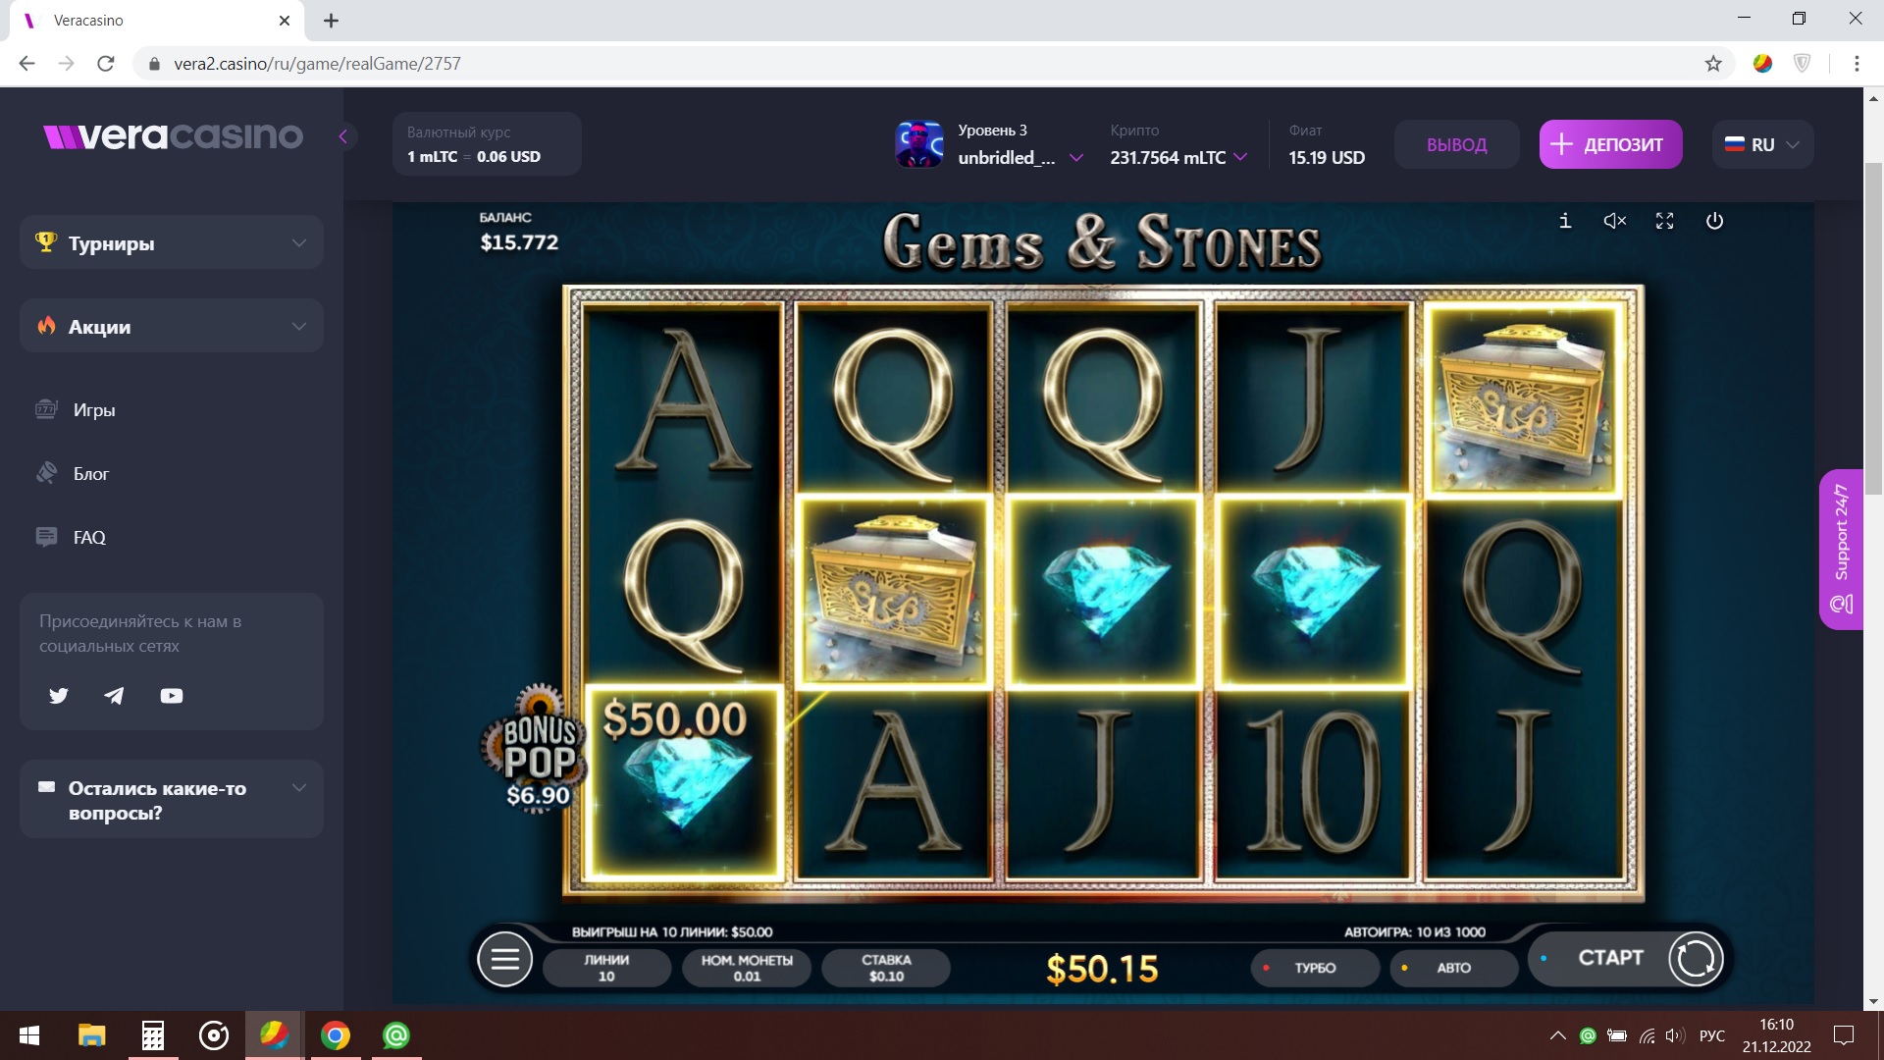Open the FAQ sidebar item
Viewport: 1884px width, 1060px height.
coord(88,537)
